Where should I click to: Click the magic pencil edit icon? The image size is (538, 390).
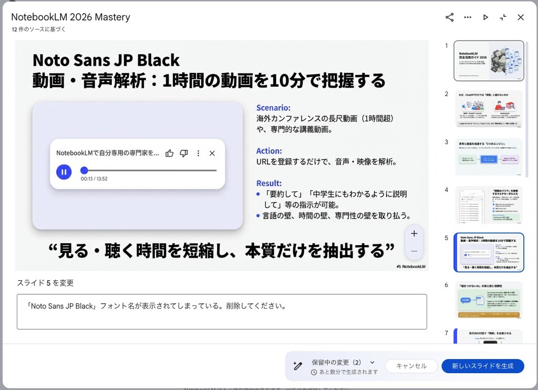[297, 366]
